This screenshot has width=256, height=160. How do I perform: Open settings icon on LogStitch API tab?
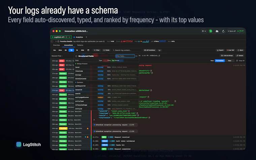(x=66, y=37)
